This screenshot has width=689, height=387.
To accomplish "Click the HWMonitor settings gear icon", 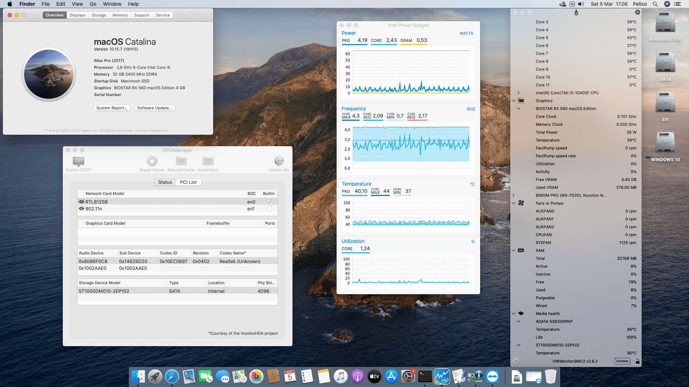I will (516, 361).
